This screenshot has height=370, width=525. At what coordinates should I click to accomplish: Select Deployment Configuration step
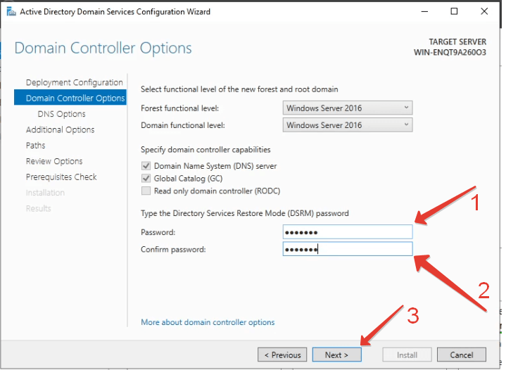75,82
